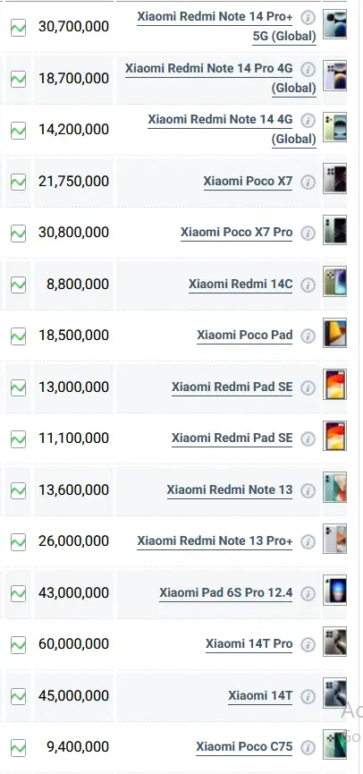Click the vertical scrollbar on right edge
Viewport: 363px width, 774px height.
360,387
